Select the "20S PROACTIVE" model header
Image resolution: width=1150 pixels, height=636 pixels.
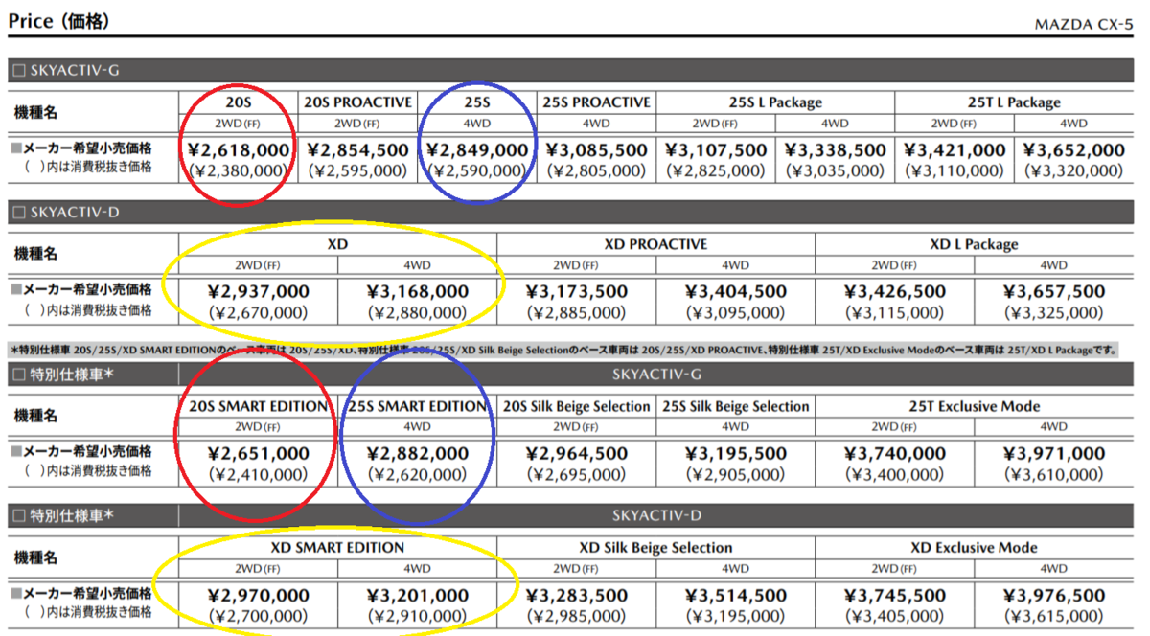[357, 102]
